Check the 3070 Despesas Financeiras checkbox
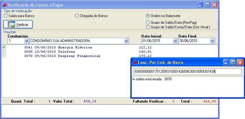This screenshot has width=245, height=119. point(4,55)
